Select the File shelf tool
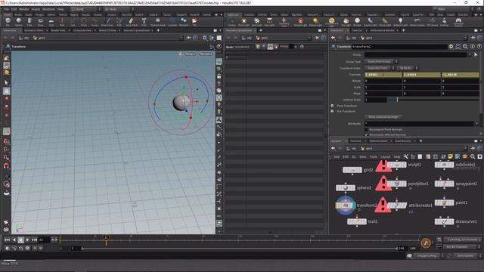The image size is (484, 272). (194, 22)
